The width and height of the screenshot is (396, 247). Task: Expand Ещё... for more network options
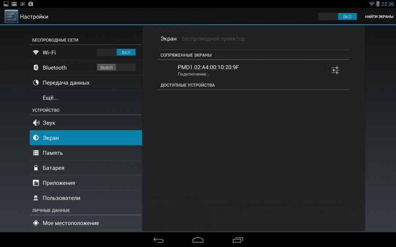click(50, 98)
